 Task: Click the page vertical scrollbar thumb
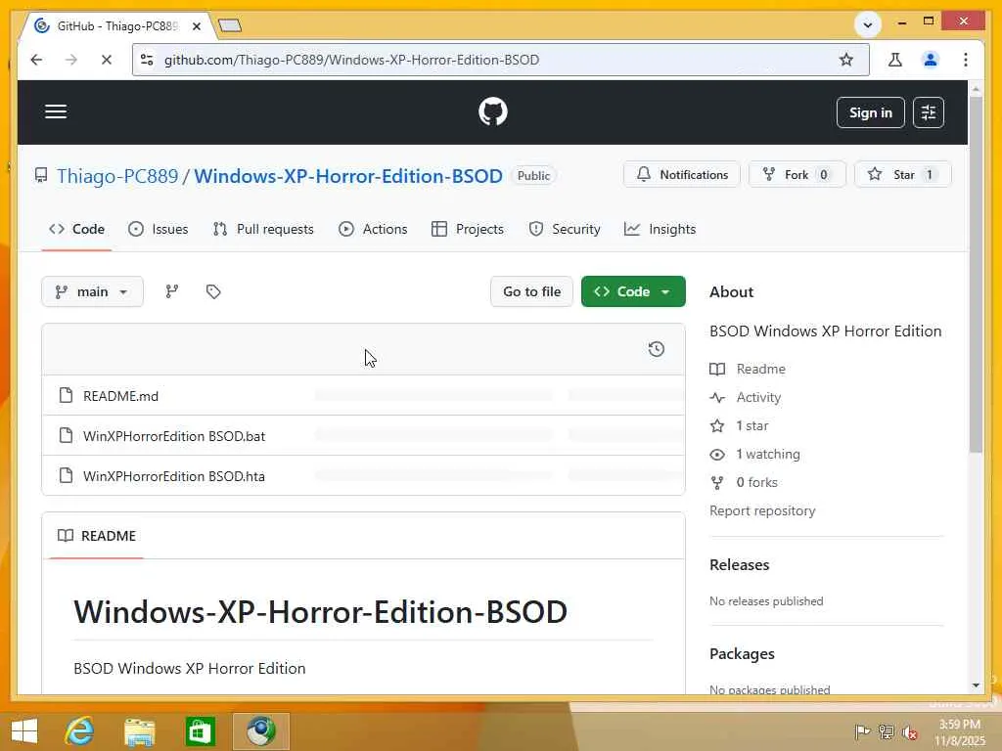coord(976,275)
